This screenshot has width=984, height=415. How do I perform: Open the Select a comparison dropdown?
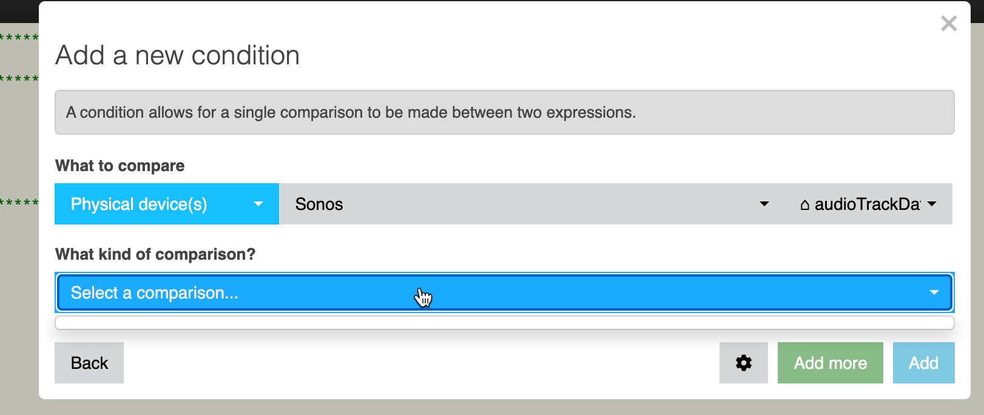[505, 292]
